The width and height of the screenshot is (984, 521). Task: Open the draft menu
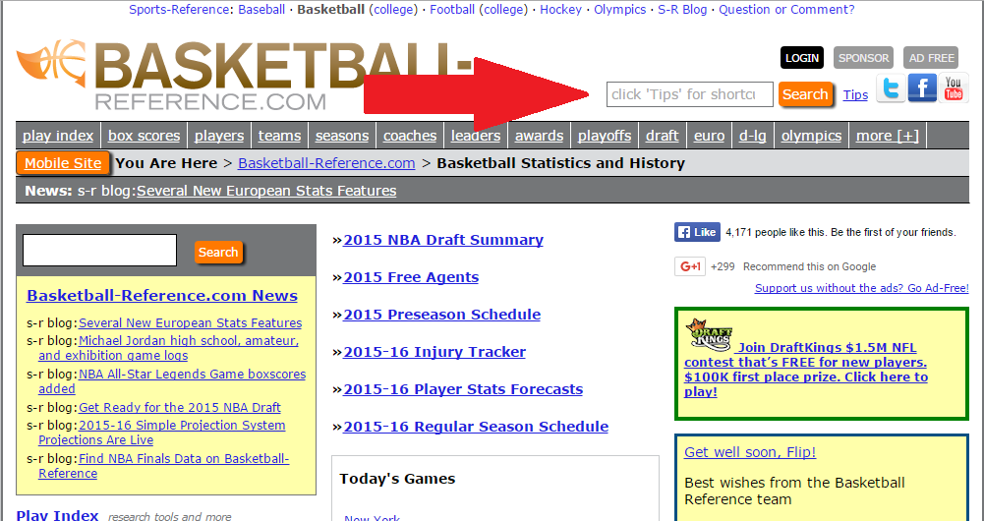pos(663,136)
